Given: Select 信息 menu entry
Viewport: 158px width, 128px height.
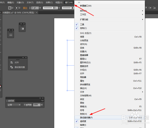Looking at the screenshot, I should pyautogui.click(x=110, y=37).
